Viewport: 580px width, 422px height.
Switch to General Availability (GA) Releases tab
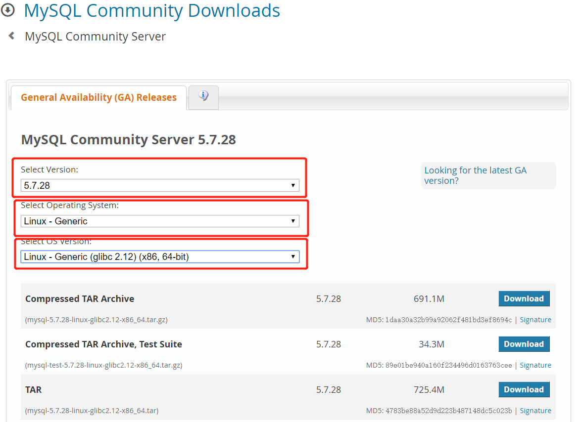[x=99, y=97]
